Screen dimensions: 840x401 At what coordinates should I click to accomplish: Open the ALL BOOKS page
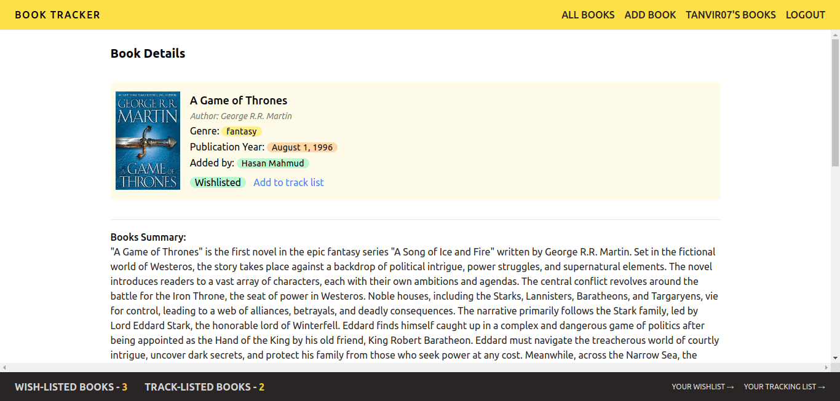pos(588,15)
